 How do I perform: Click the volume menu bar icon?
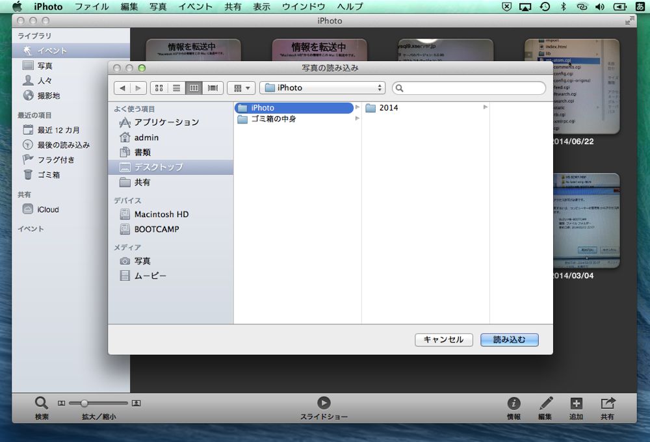tap(600, 6)
